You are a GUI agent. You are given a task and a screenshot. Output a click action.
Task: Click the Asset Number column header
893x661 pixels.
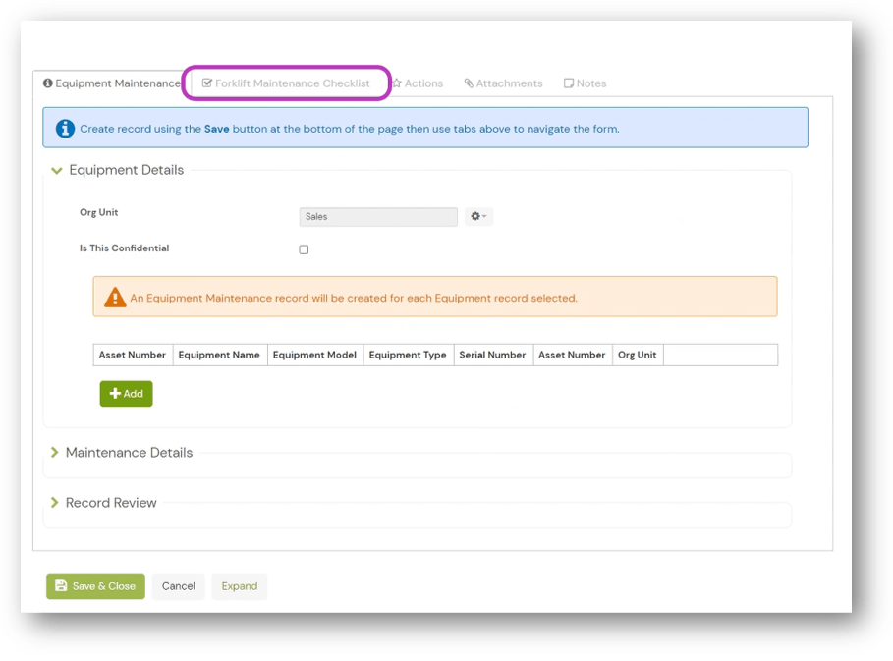click(x=132, y=355)
